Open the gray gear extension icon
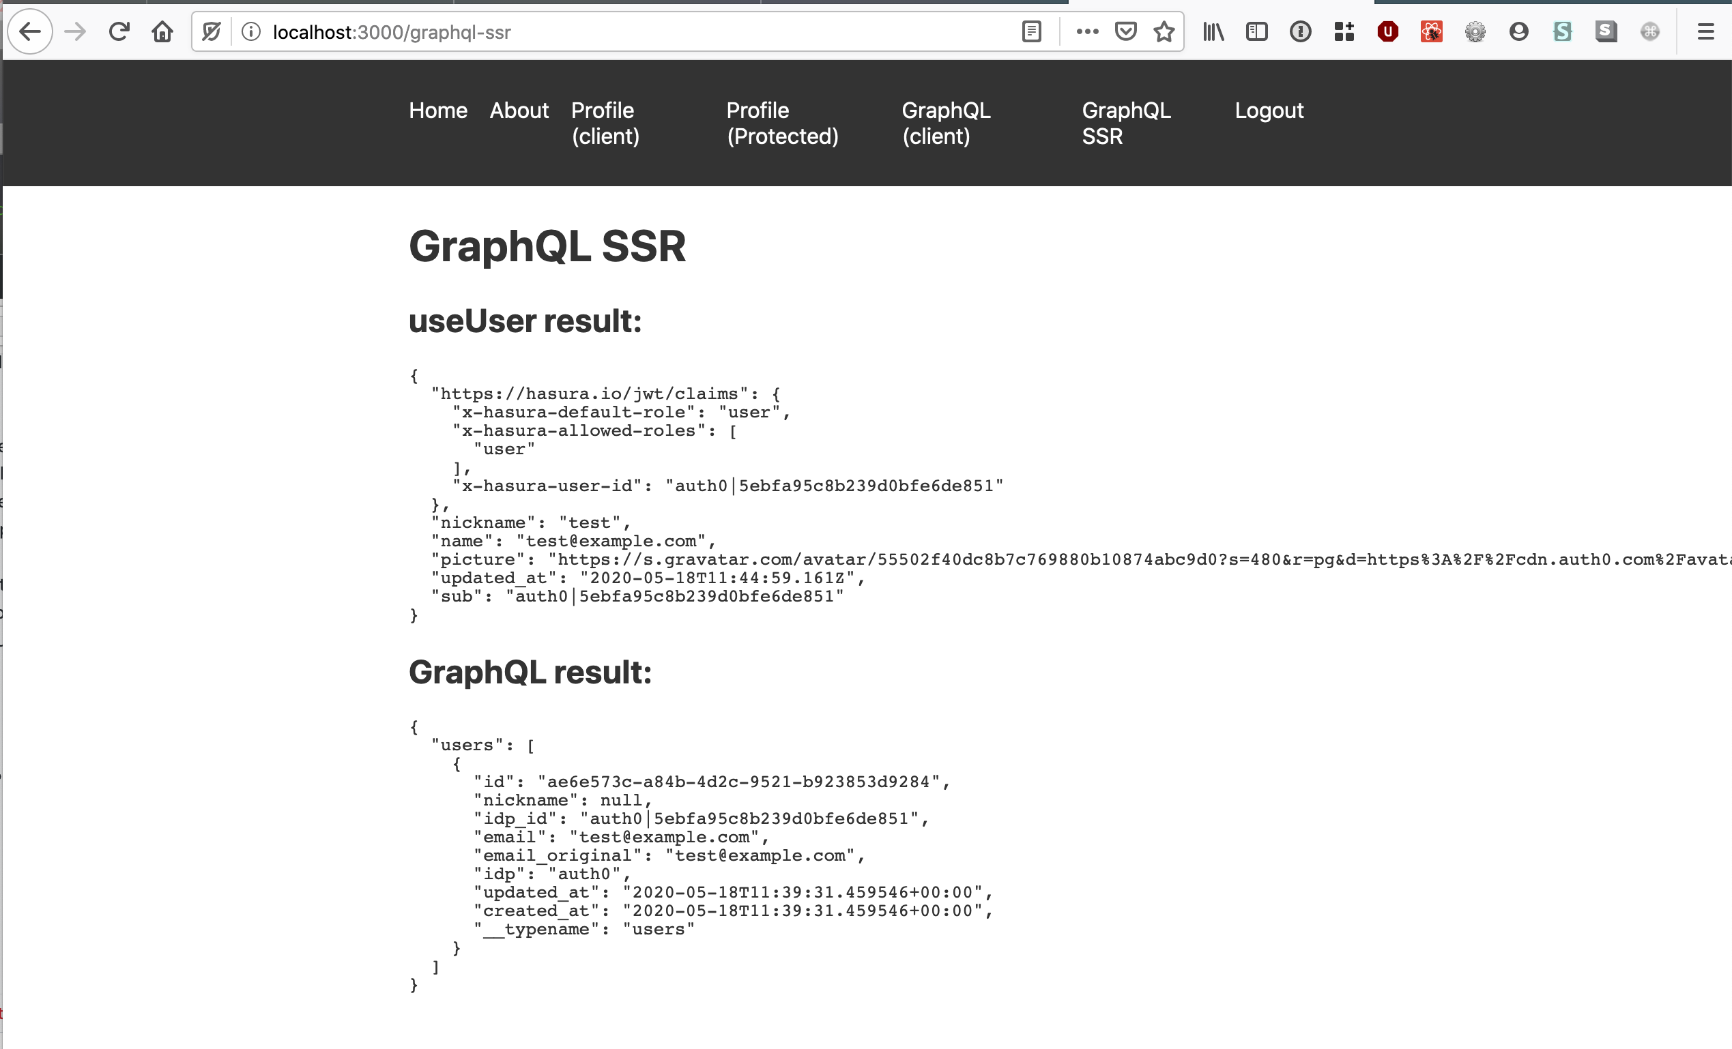The image size is (1732, 1049). click(1475, 31)
